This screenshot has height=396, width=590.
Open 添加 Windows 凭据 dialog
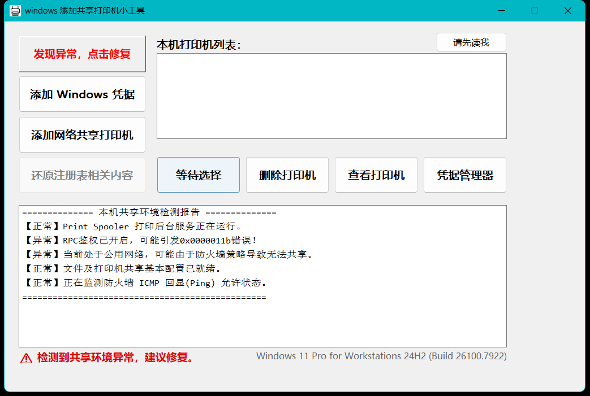[82, 94]
